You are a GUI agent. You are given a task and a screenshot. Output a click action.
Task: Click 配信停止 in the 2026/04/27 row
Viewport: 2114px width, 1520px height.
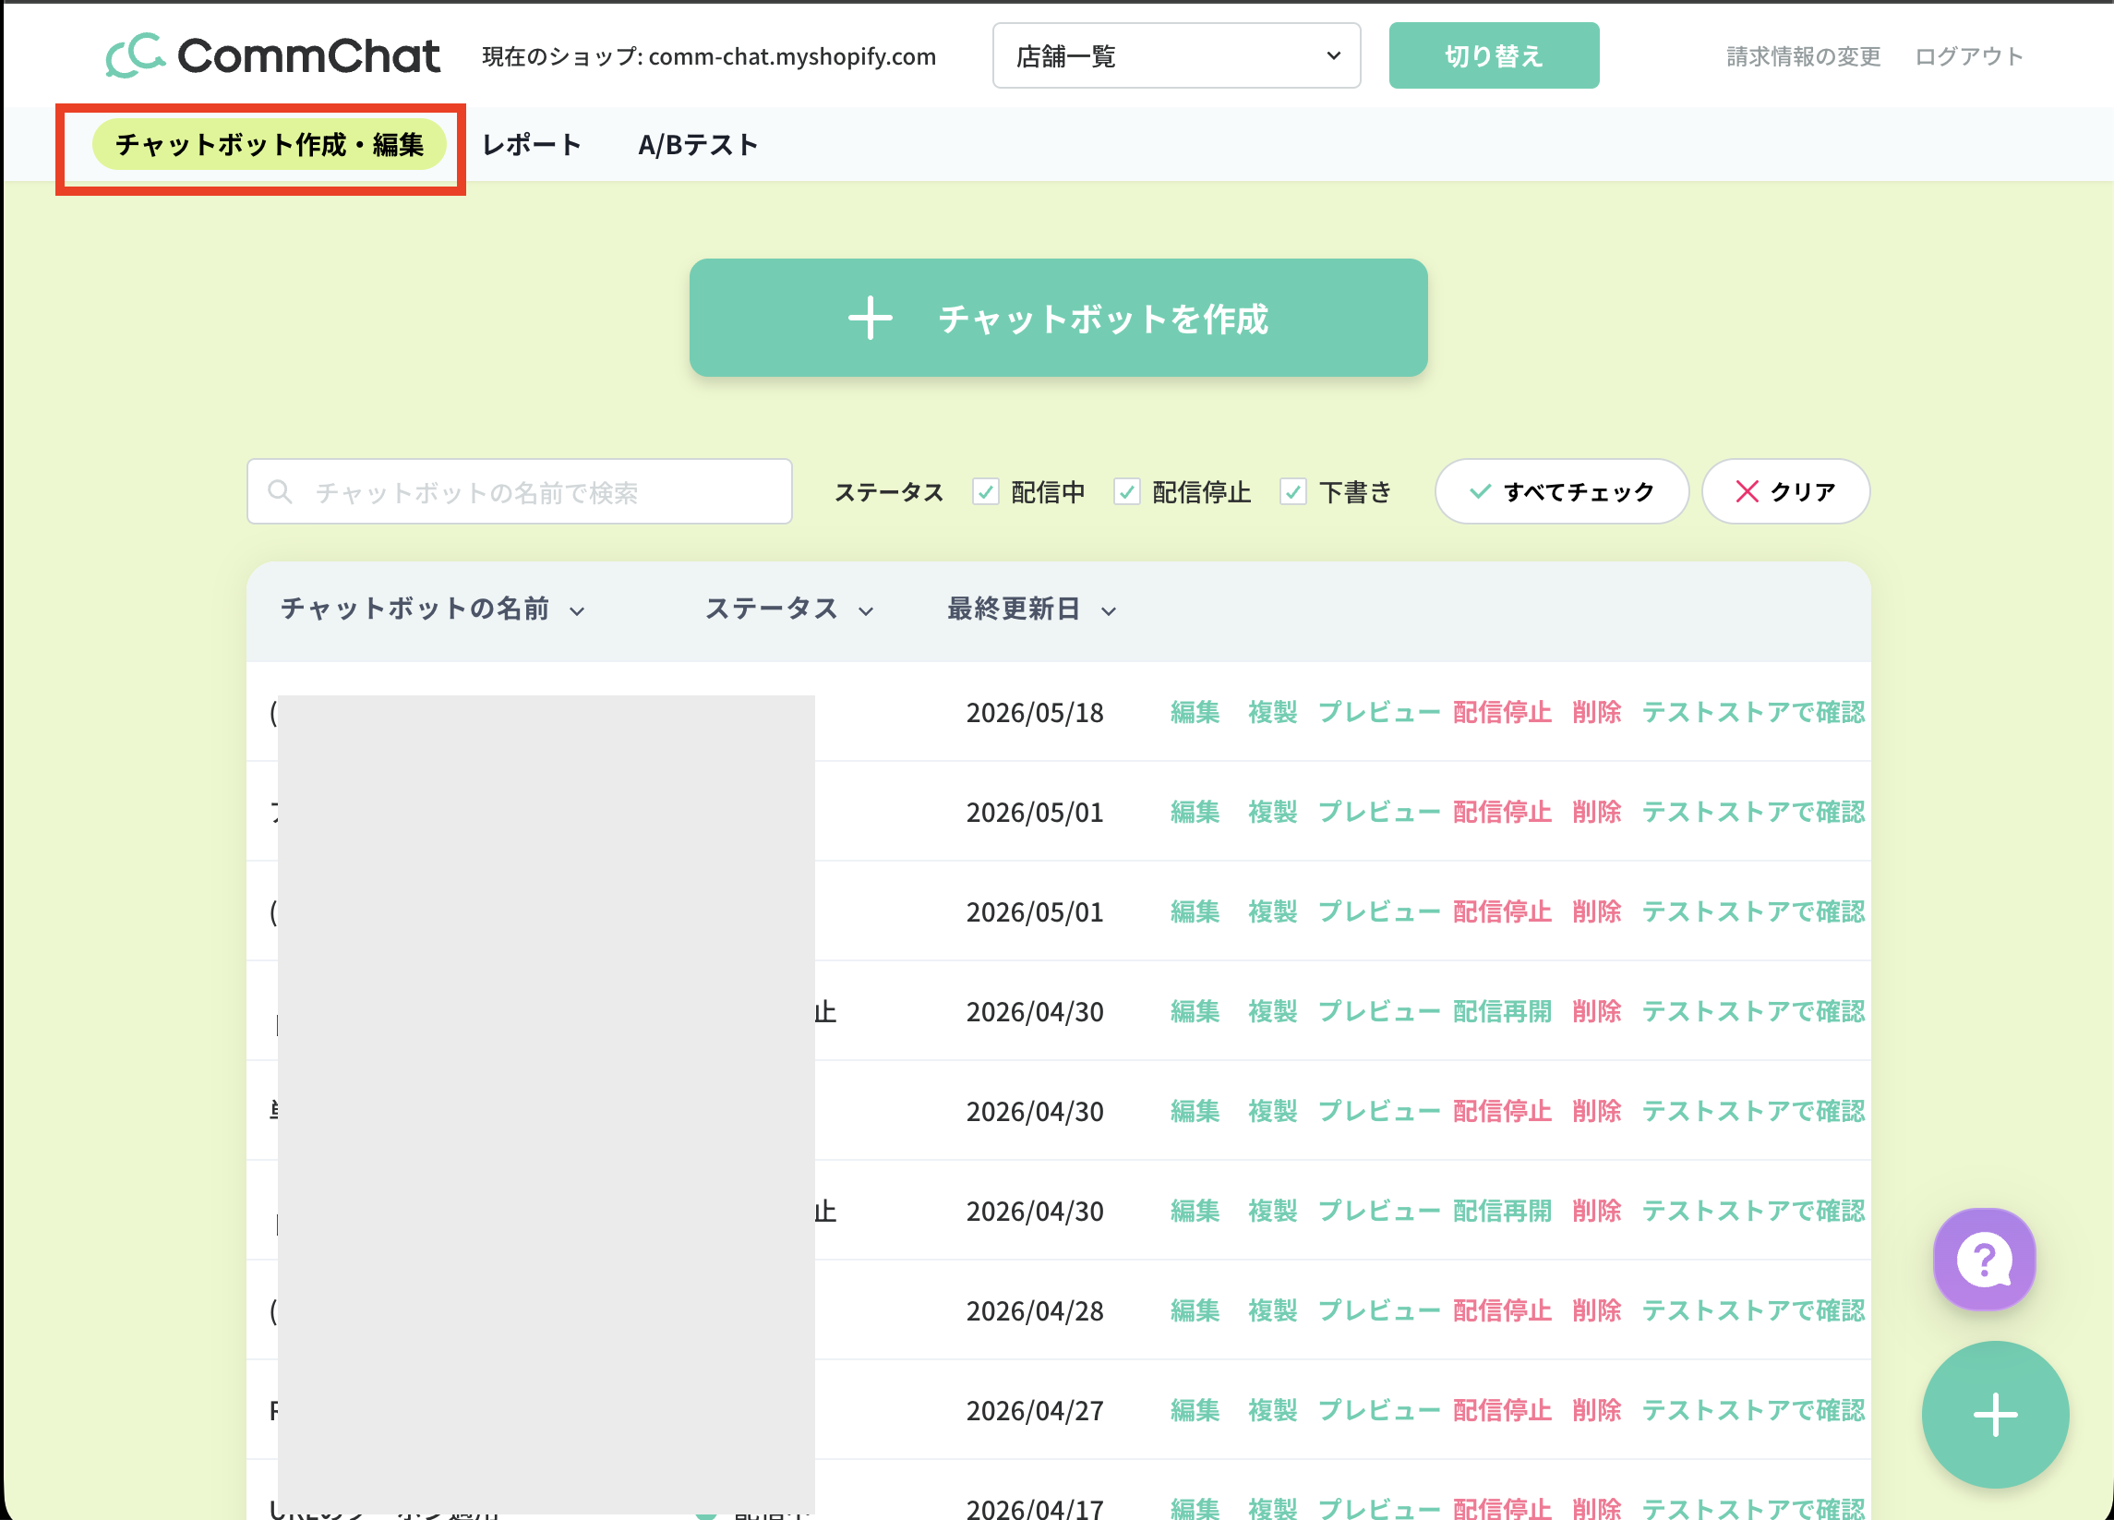(1502, 1411)
